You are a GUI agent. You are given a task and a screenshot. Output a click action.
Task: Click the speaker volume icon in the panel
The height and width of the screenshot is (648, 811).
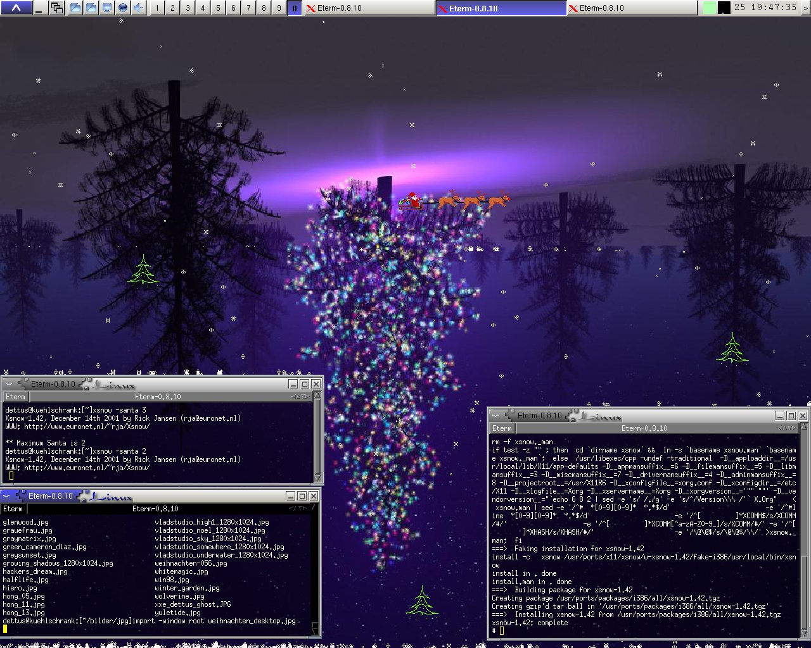pos(139,8)
